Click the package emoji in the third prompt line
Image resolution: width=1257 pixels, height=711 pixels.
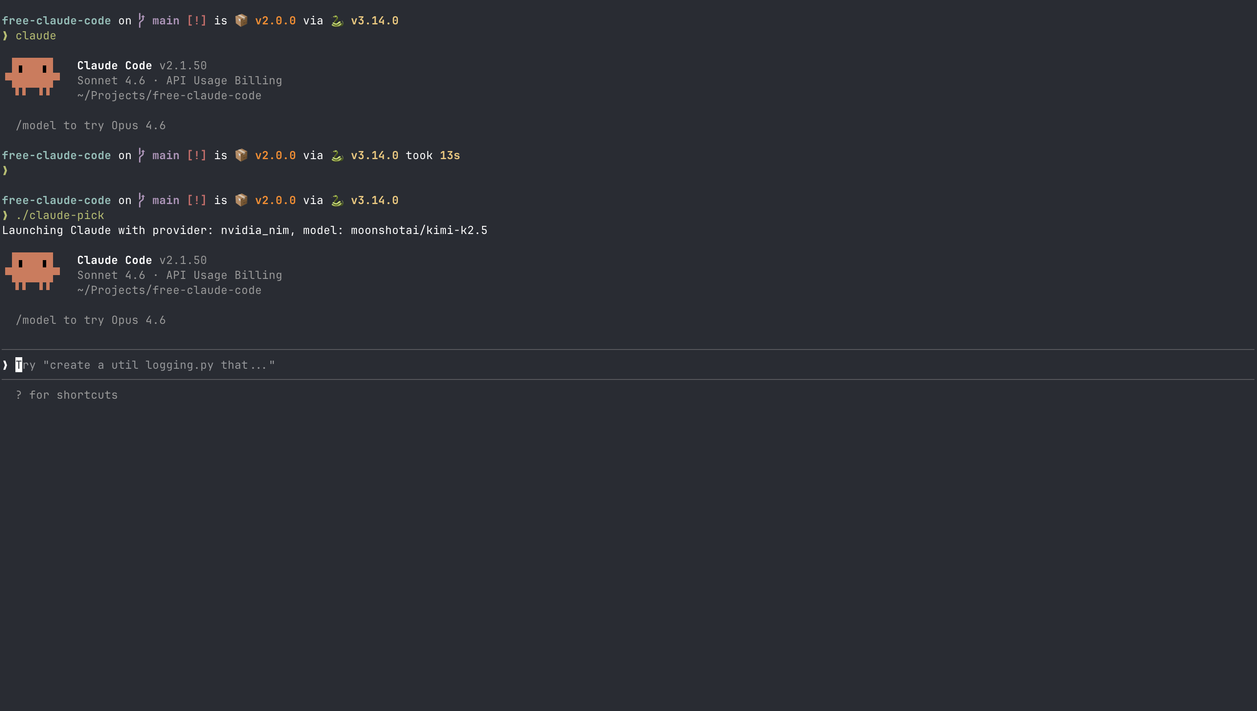tap(241, 200)
